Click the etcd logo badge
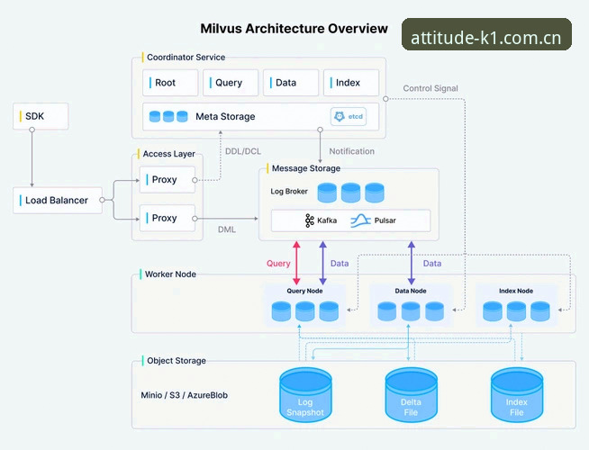Image resolution: width=589 pixels, height=450 pixels. click(349, 116)
